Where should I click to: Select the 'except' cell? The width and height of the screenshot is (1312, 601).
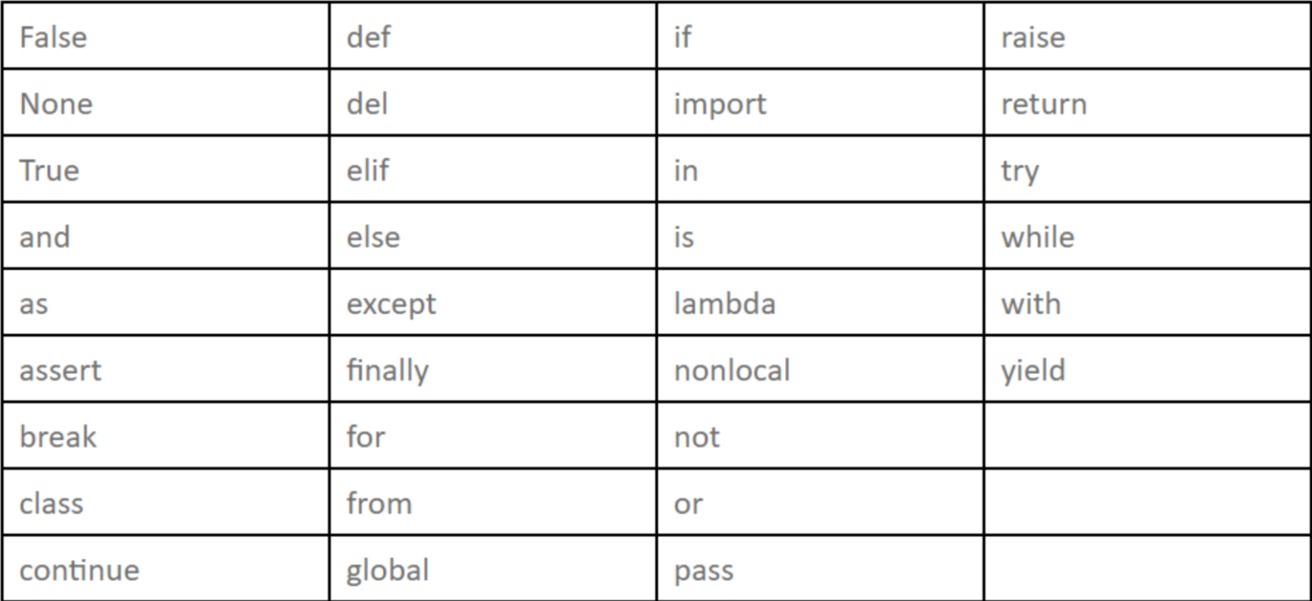click(x=391, y=304)
